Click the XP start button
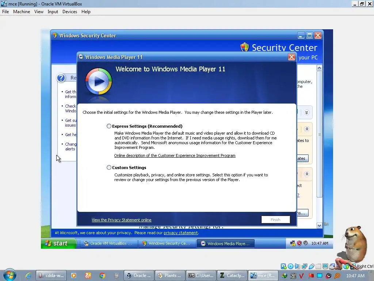This screenshot has width=374, height=281. 59,243
